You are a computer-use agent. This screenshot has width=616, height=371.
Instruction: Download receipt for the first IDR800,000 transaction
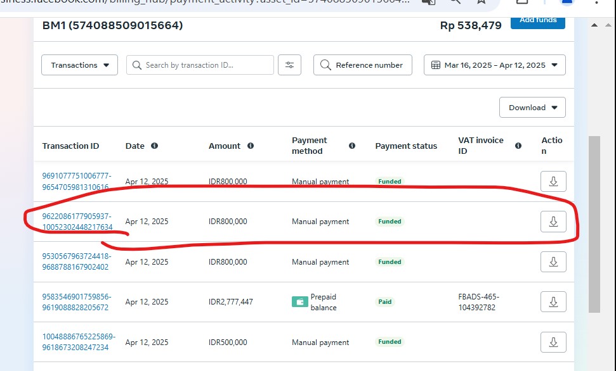pos(553,182)
